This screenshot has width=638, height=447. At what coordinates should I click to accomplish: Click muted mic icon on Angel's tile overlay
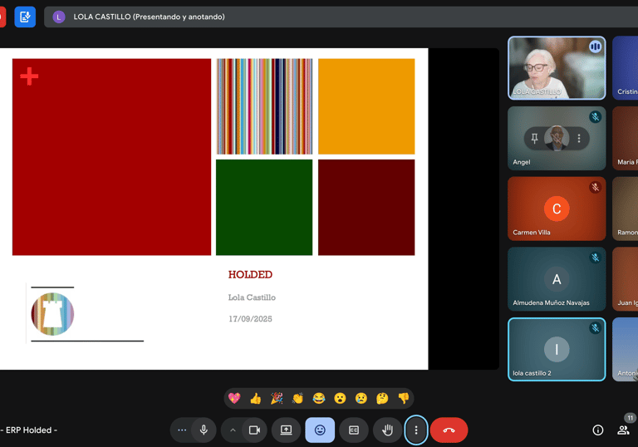[557, 139]
